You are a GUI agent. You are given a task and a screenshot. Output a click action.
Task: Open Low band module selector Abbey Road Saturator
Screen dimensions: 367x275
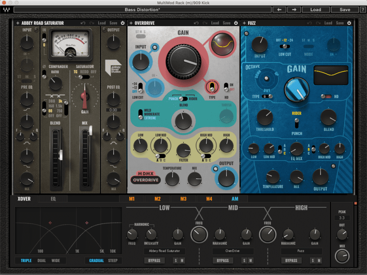pyautogui.click(x=164, y=251)
